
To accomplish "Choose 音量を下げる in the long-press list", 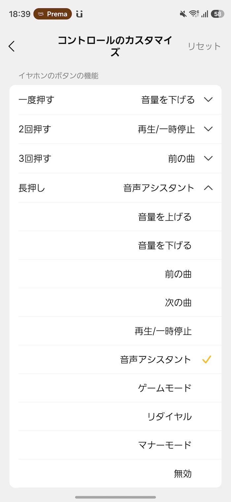I will [x=165, y=246].
